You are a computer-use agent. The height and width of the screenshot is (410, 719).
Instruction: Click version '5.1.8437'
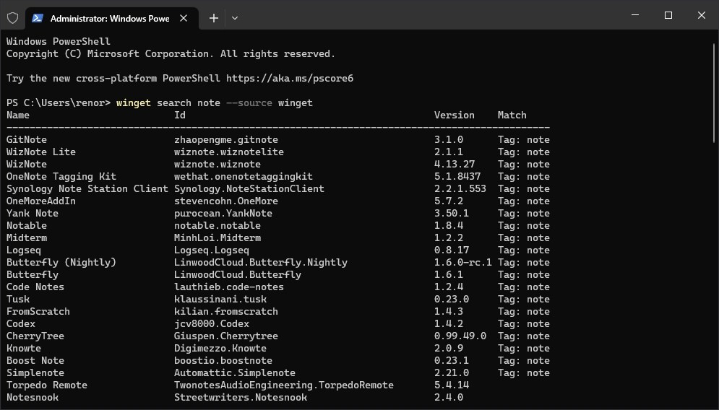click(x=457, y=176)
